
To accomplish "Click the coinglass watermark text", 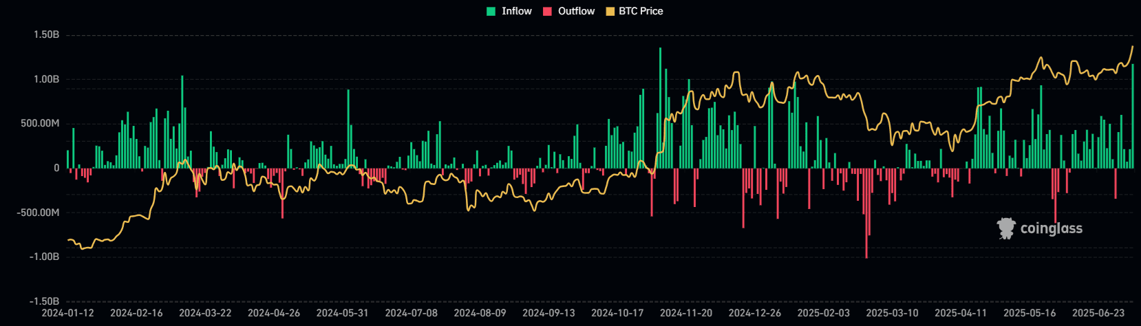I will point(1051,228).
